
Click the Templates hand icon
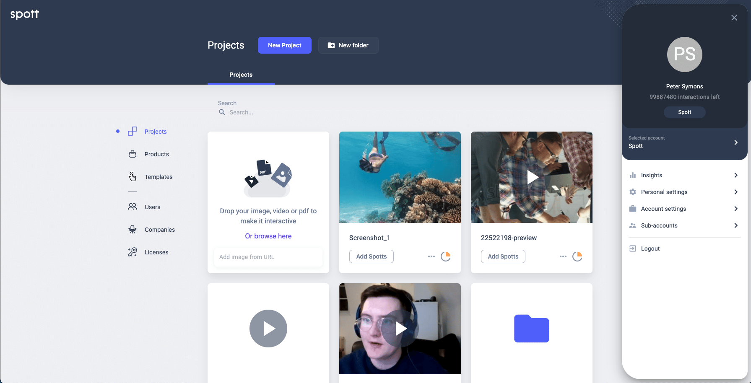(133, 176)
